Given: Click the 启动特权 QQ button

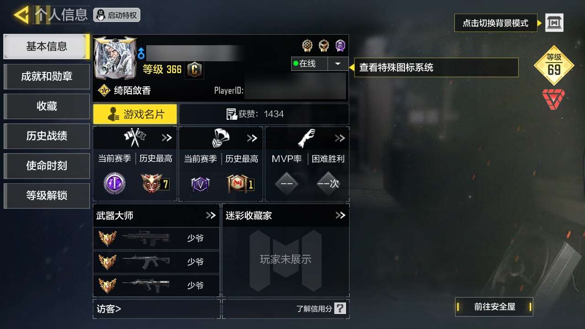Looking at the screenshot, I should pyautogui.click(x=117, y=15).
